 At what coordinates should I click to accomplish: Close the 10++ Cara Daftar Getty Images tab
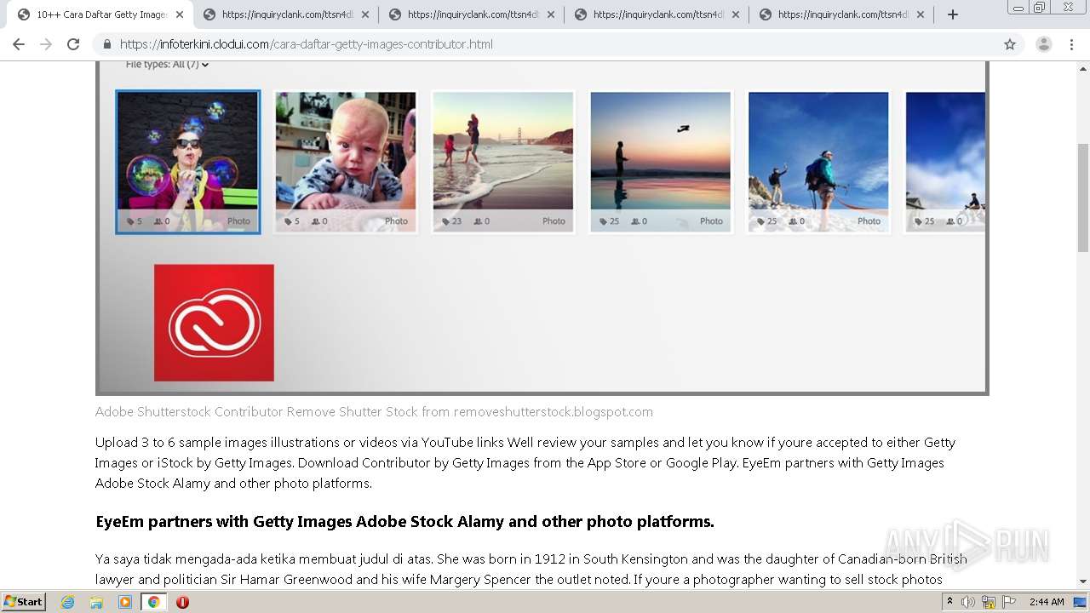pos(180,14)
